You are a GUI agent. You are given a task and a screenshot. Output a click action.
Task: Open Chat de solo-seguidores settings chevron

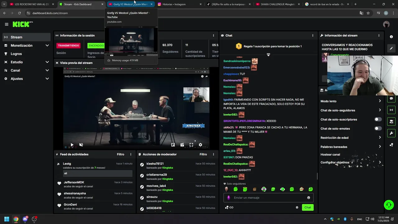[380, 110]
